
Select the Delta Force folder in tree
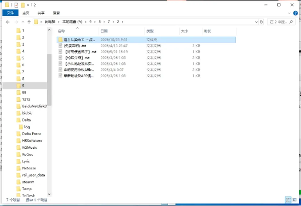point(32,134)
